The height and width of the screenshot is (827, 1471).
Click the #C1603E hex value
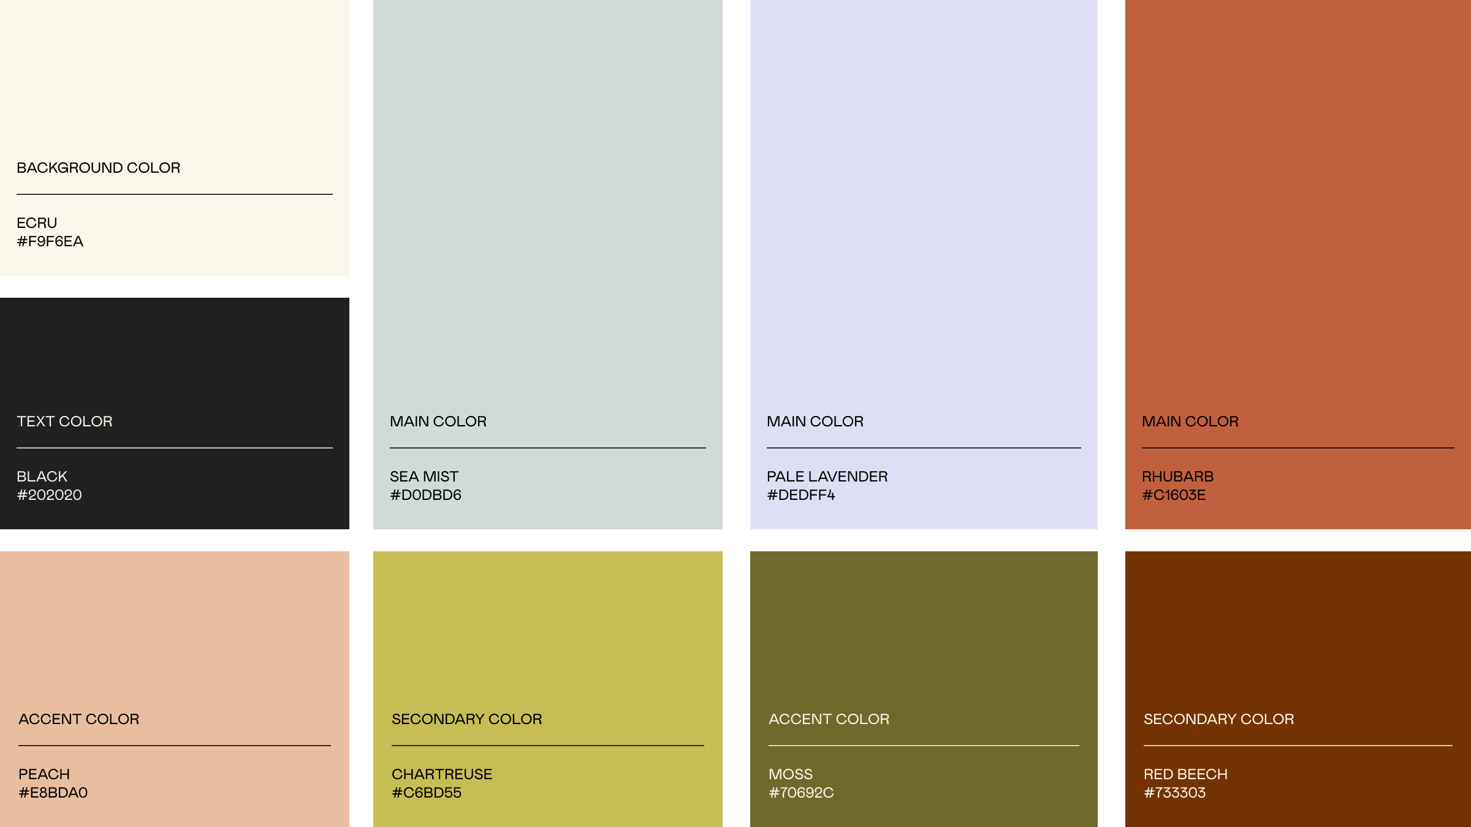click(1174, 495)
